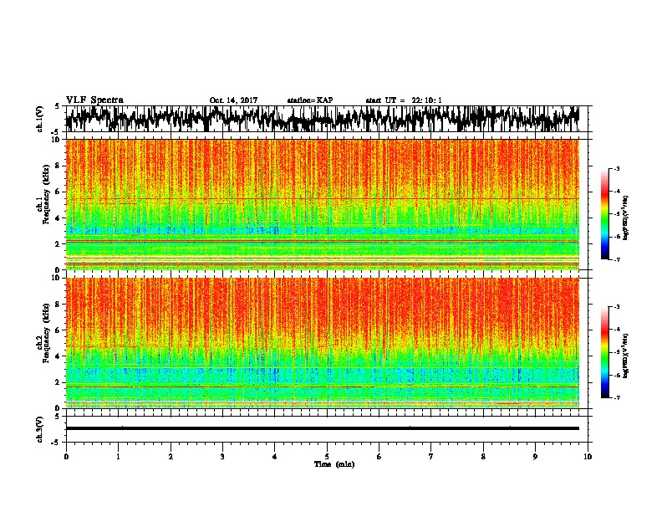Click time axis tick label "4"
662x512 pixels.
pyautogui.click(x=275, y=457)
